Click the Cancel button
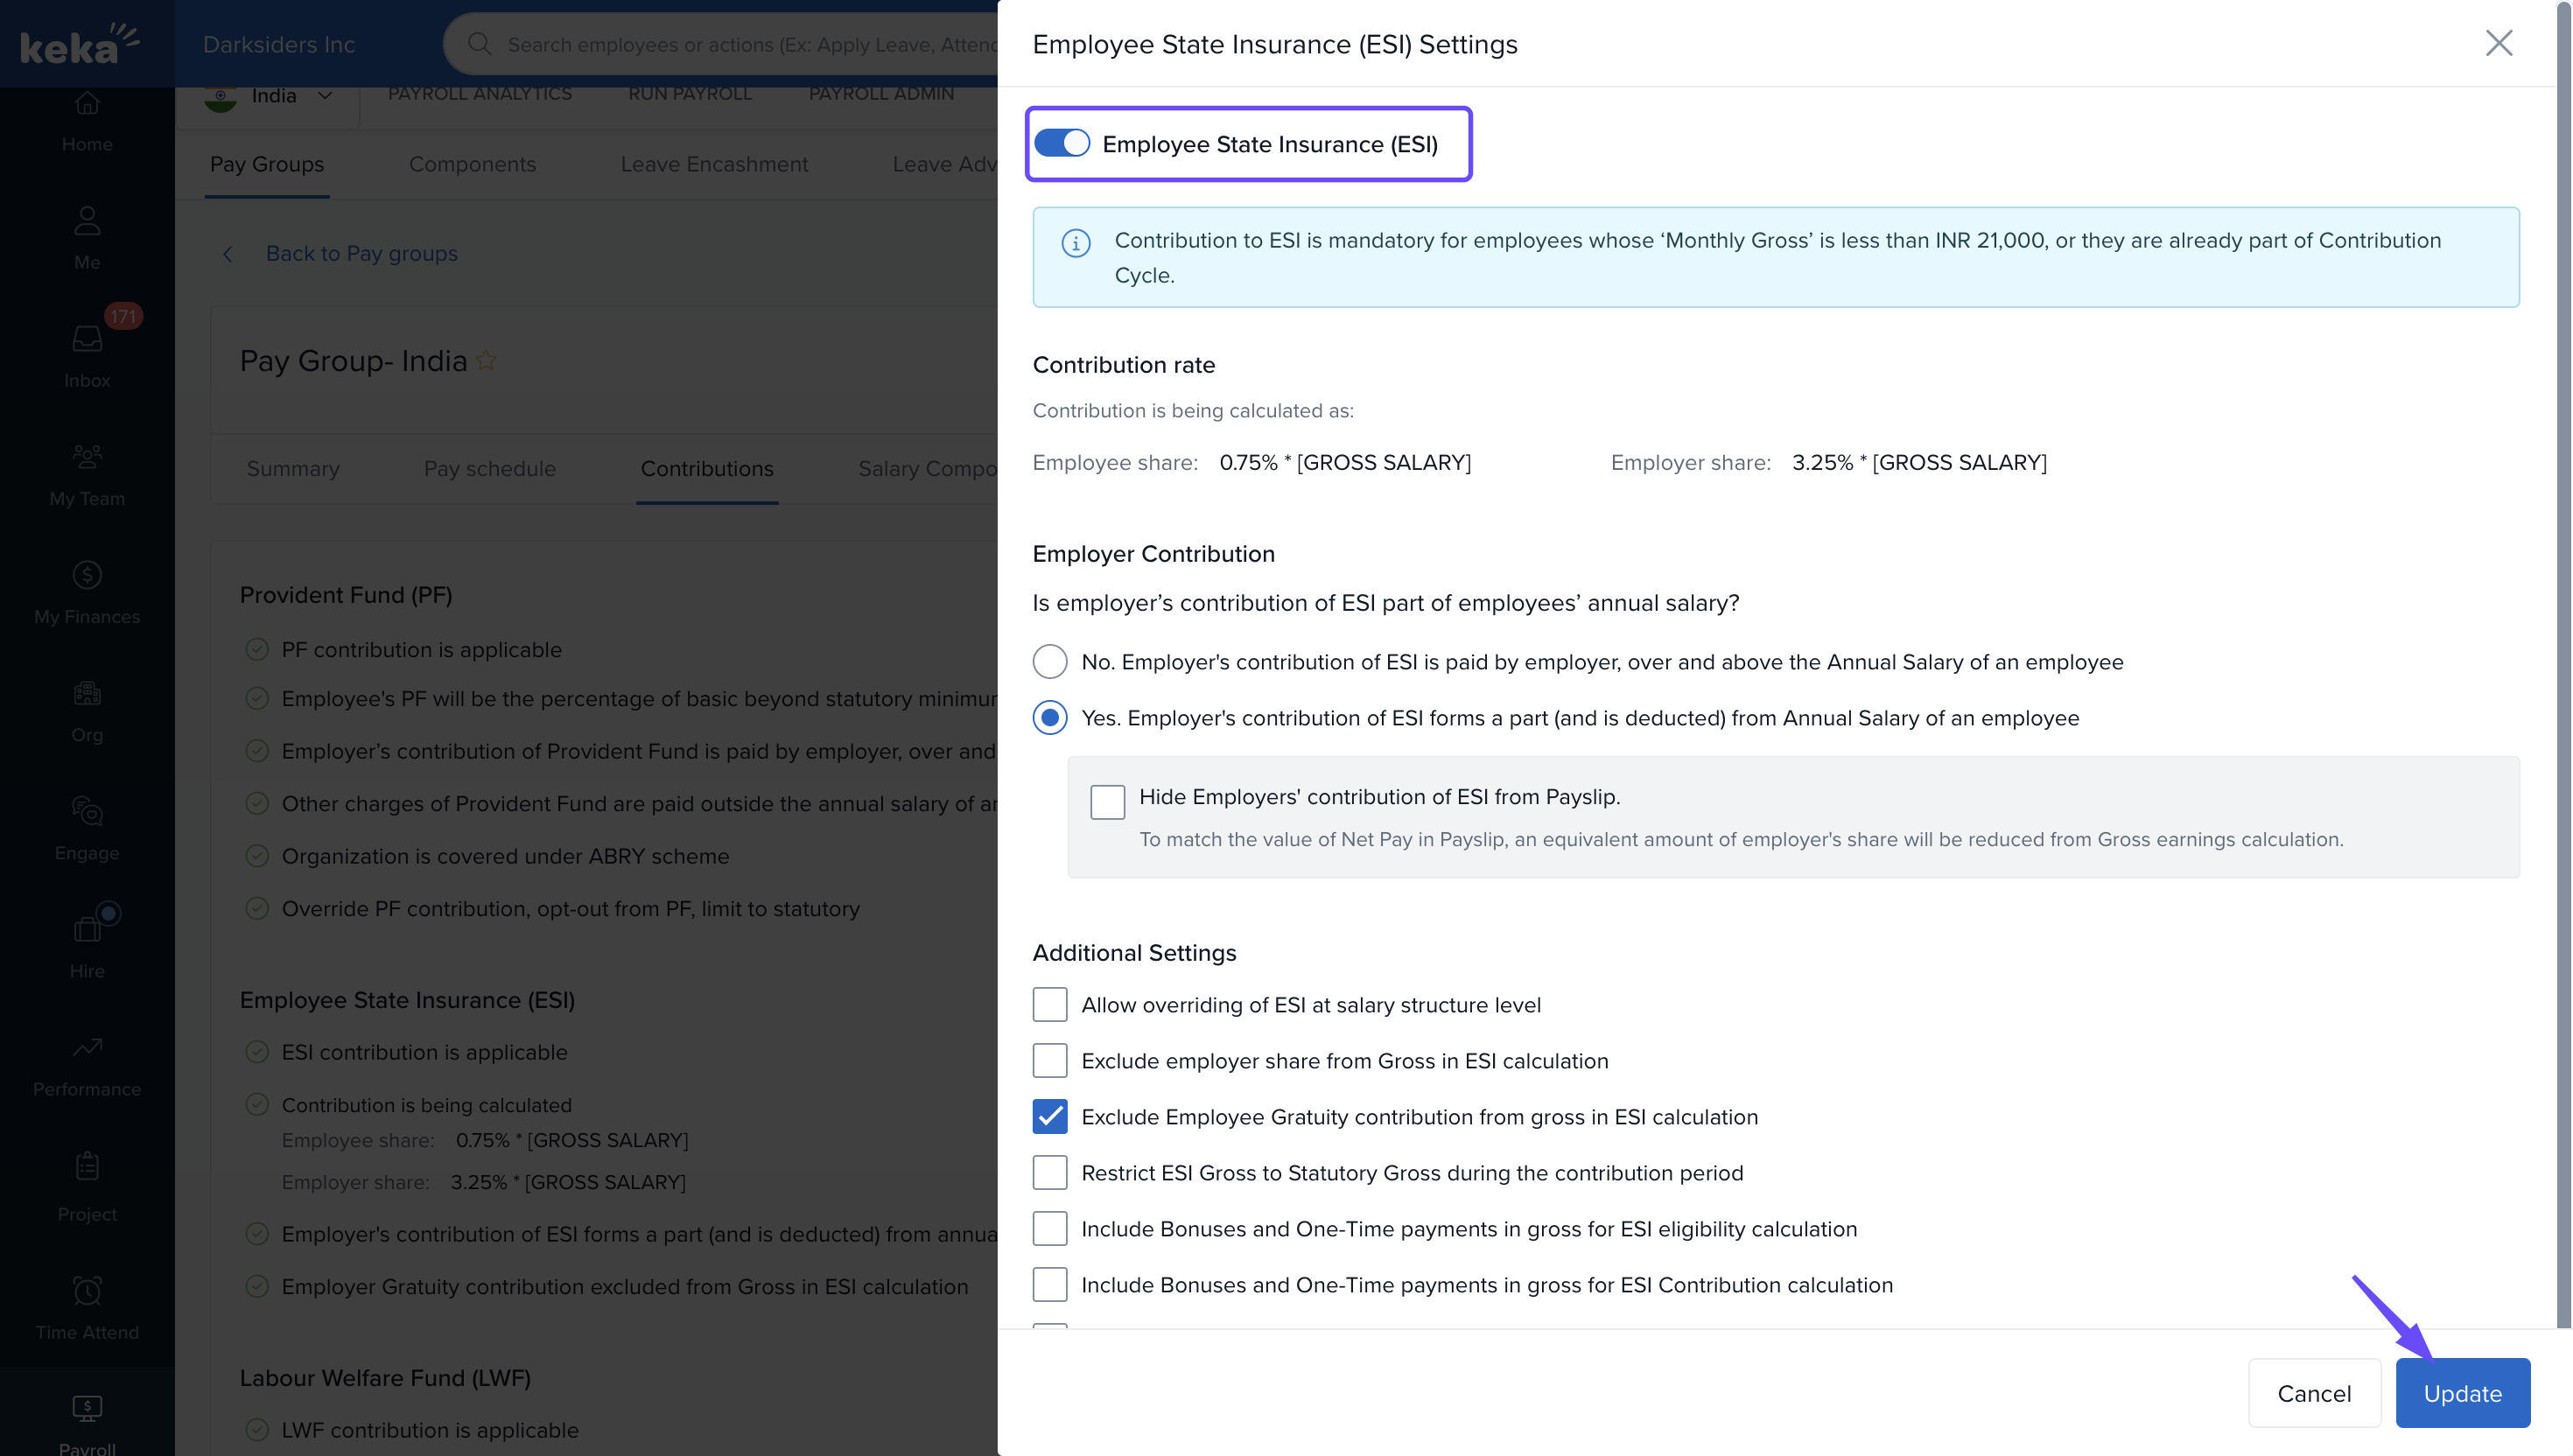The width and height of the screenshot is (2573, 1456). coord(2313,1393)
